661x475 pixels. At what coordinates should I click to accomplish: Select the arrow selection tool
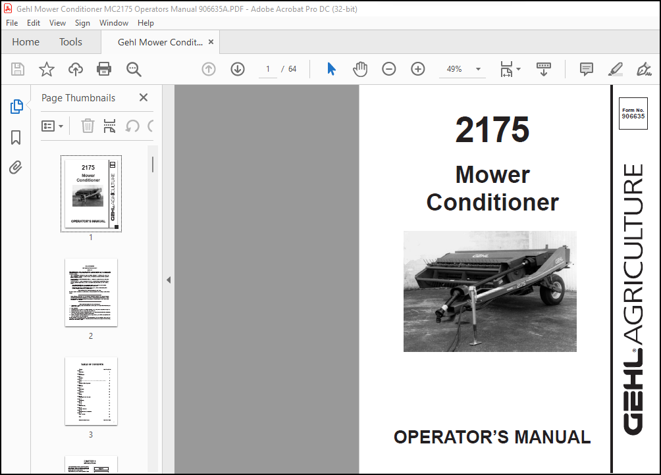331,69
